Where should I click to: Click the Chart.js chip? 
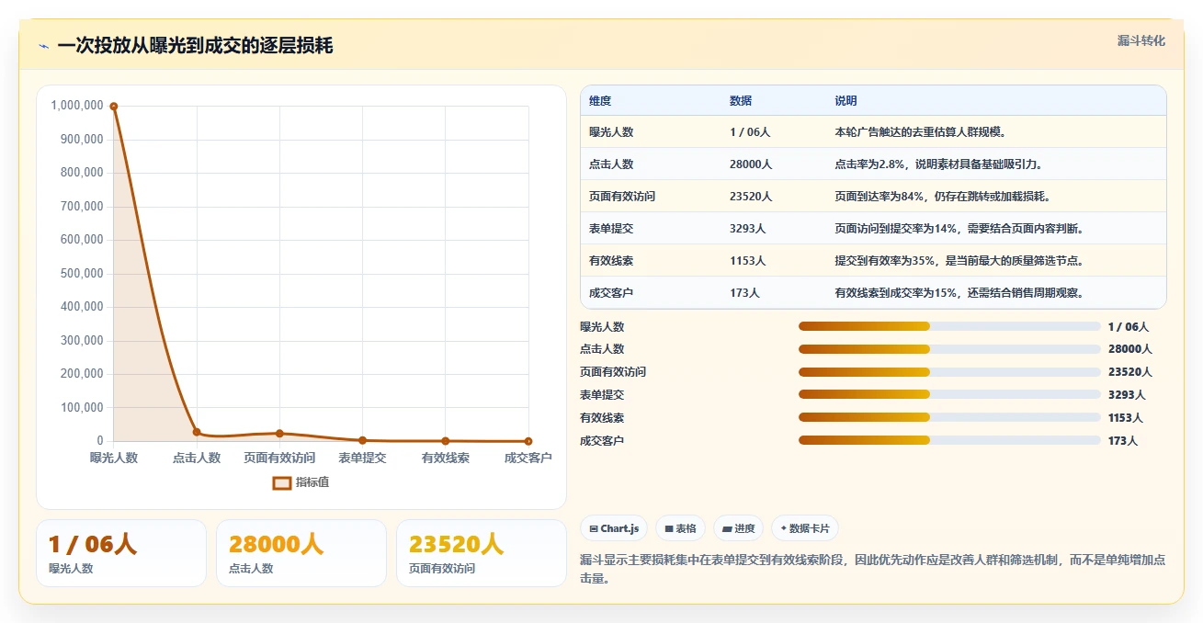pos(614,528)
